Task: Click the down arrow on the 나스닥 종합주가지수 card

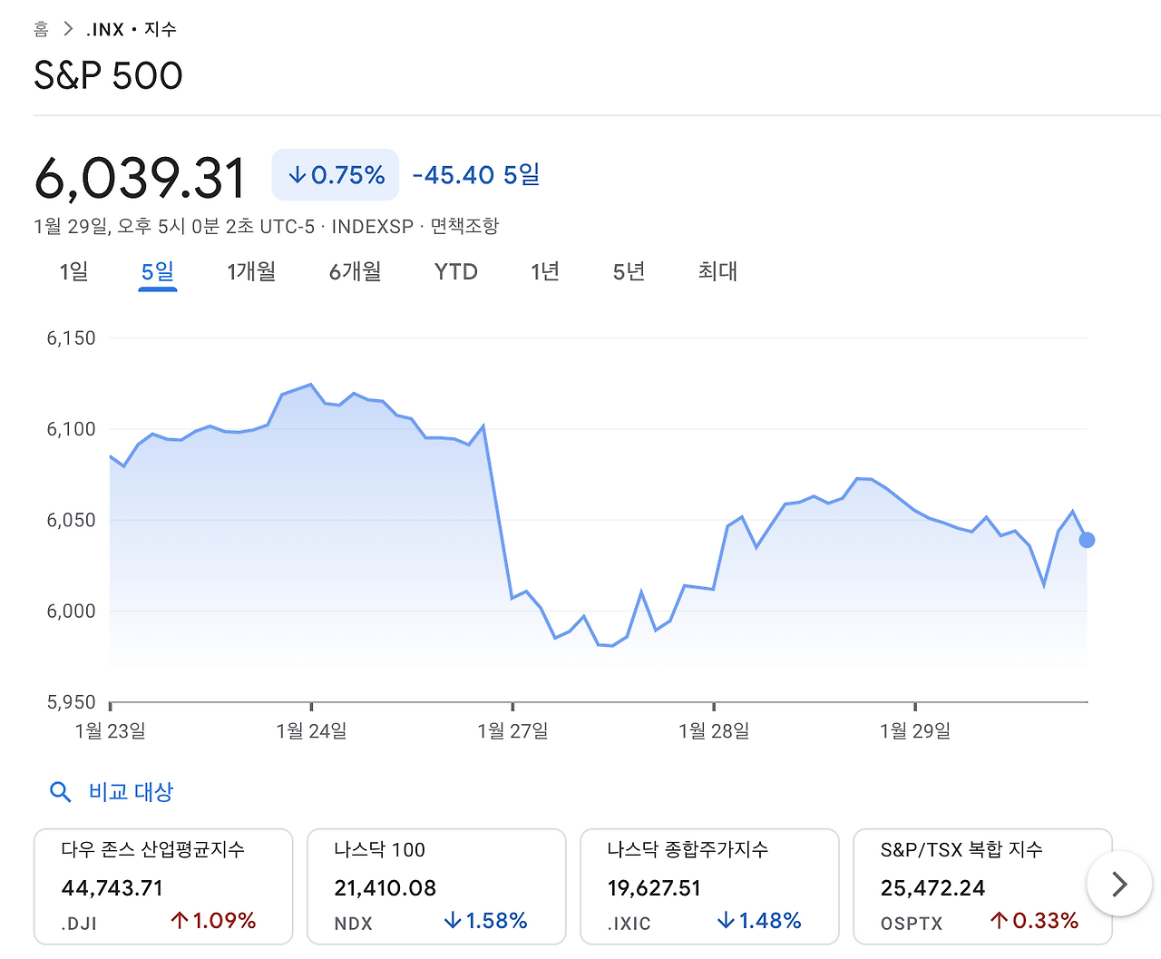Action: point(726,921)
